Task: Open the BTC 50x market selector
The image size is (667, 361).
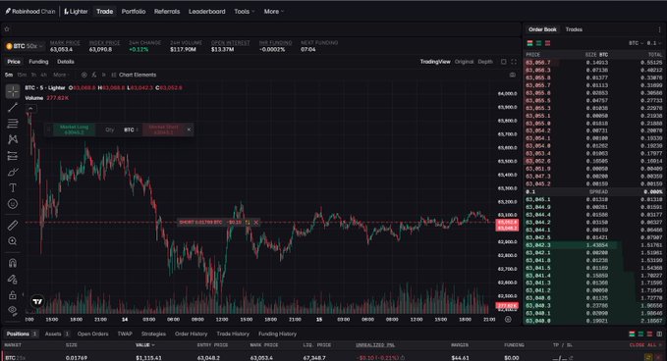Action: tap(25, 46)
